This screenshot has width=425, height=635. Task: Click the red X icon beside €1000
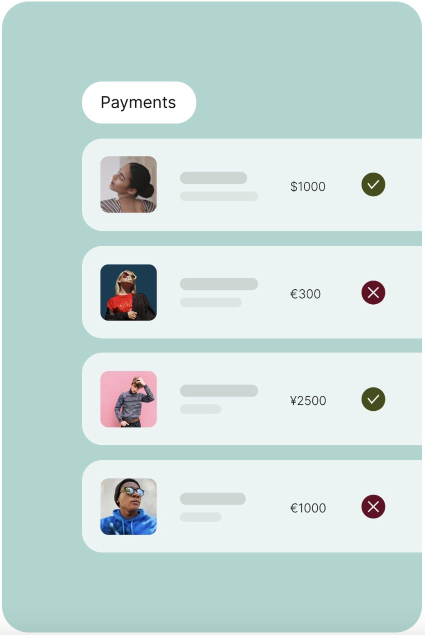(x=373, y=506)
